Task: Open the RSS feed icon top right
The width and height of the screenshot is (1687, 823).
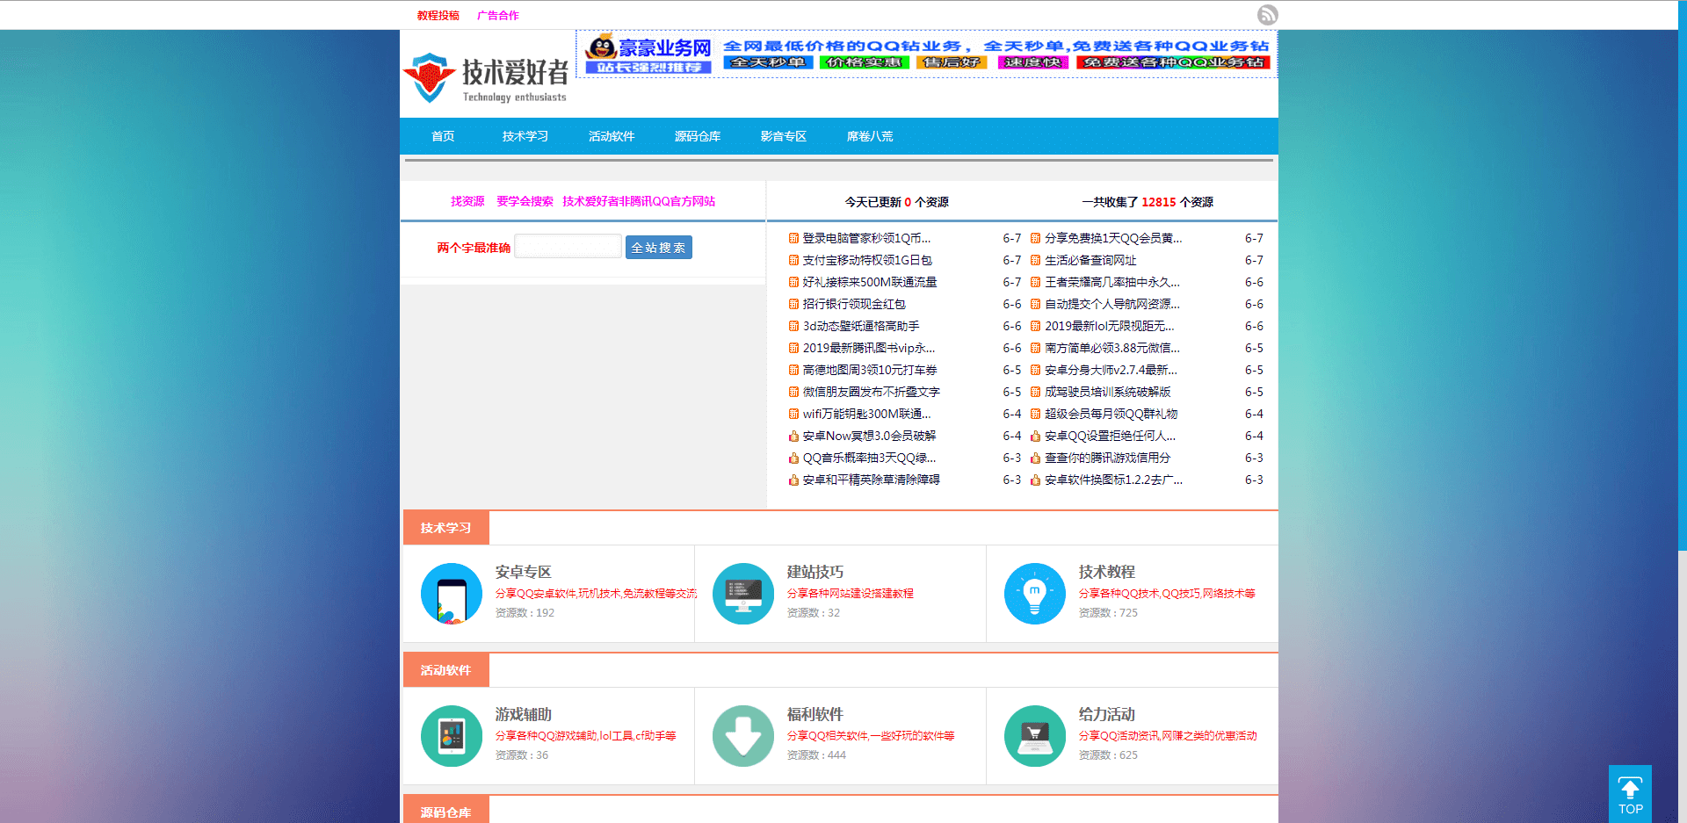Action: (1267, 15)
